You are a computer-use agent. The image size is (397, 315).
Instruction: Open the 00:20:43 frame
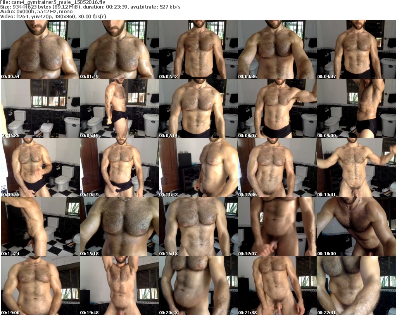198,285
